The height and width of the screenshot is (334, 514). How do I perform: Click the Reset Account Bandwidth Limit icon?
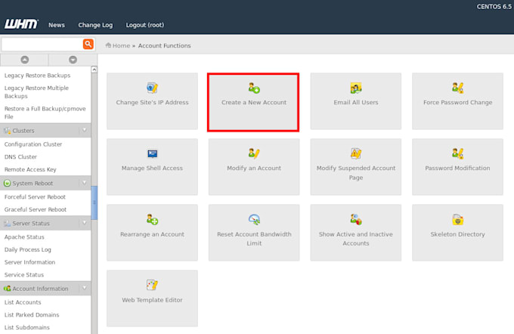tap(254, 219)
